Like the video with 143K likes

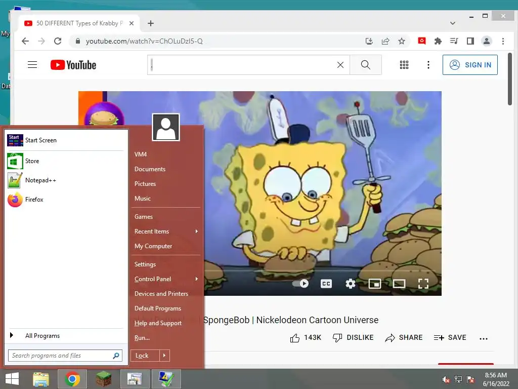click(306, 338)
